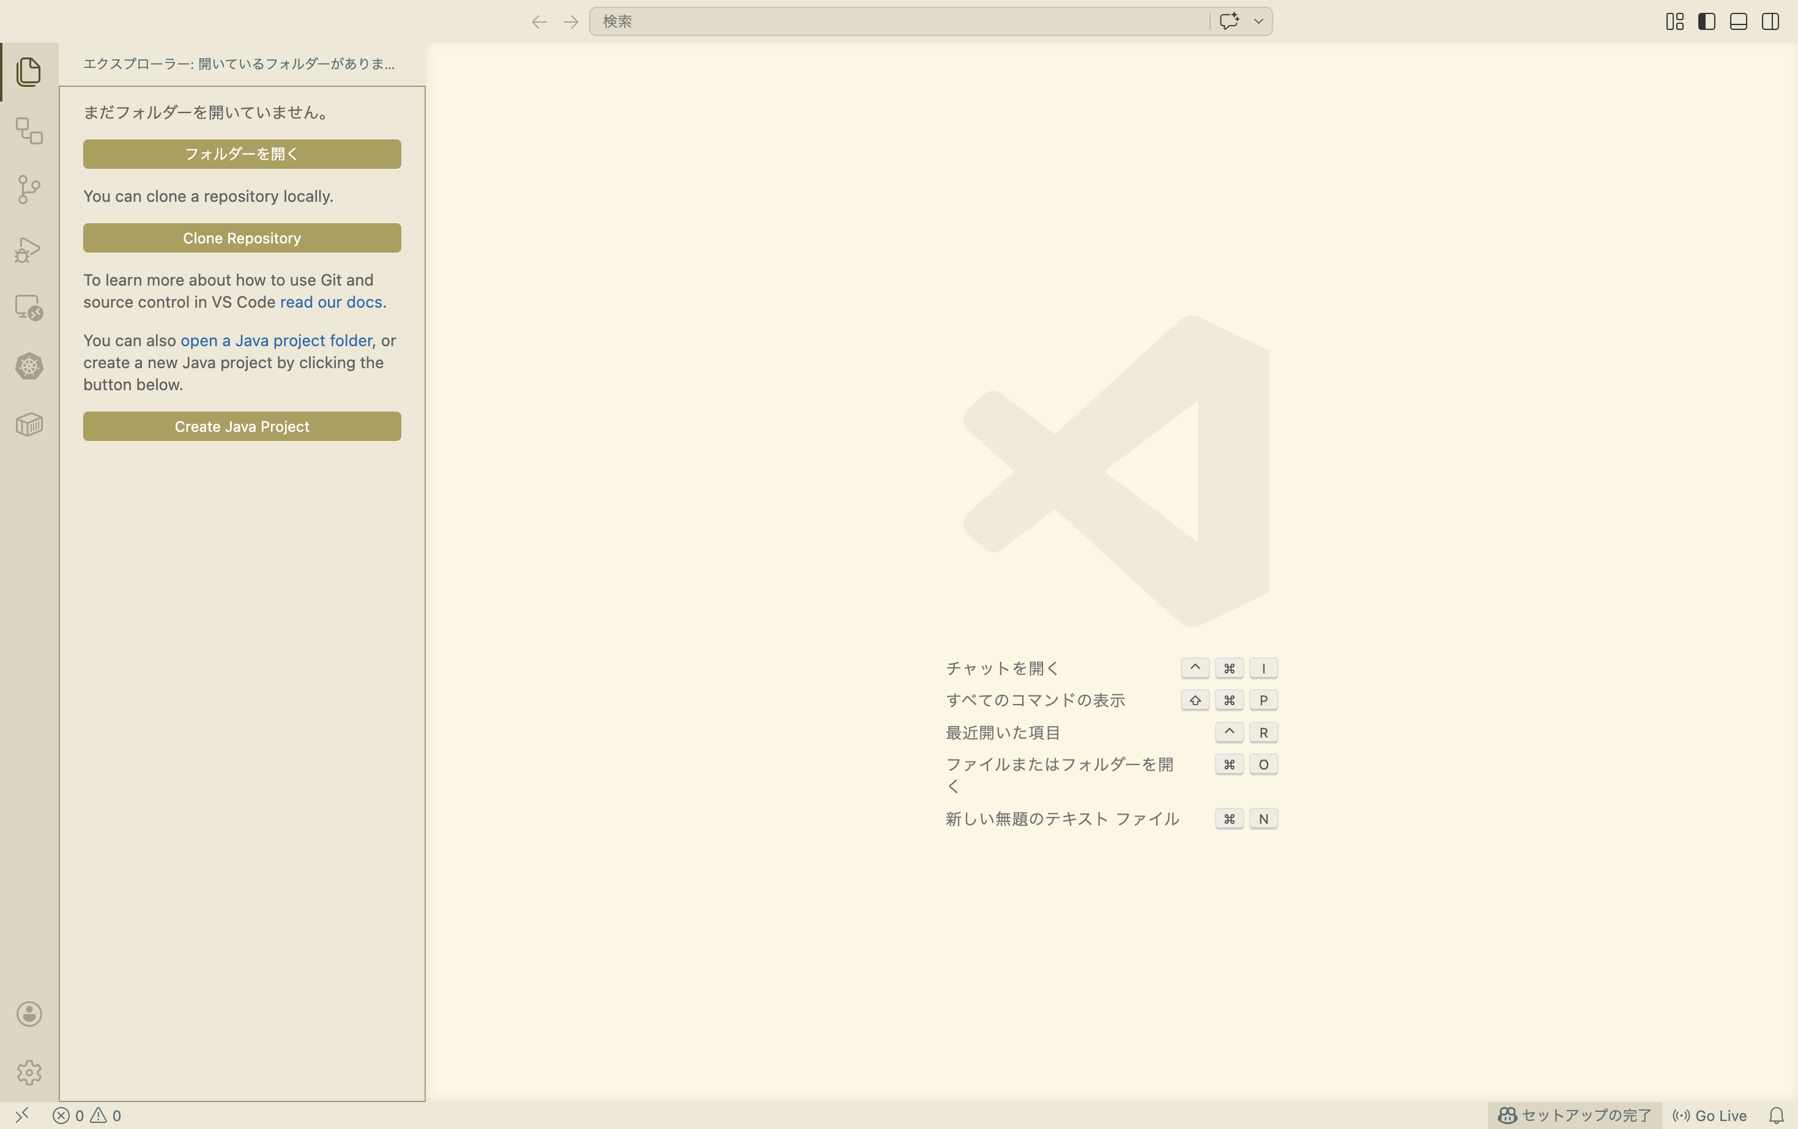Click the 検索 command center field
The height and width of the screenshot is (1129, 1798).
tap(896, 21)
